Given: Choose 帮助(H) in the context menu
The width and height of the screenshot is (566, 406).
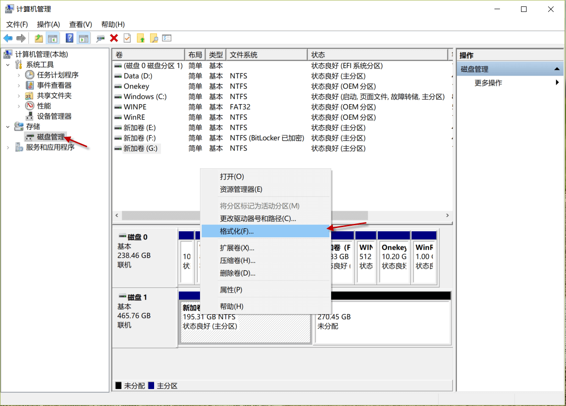Looking at the screenshot, I should (266, 306).
